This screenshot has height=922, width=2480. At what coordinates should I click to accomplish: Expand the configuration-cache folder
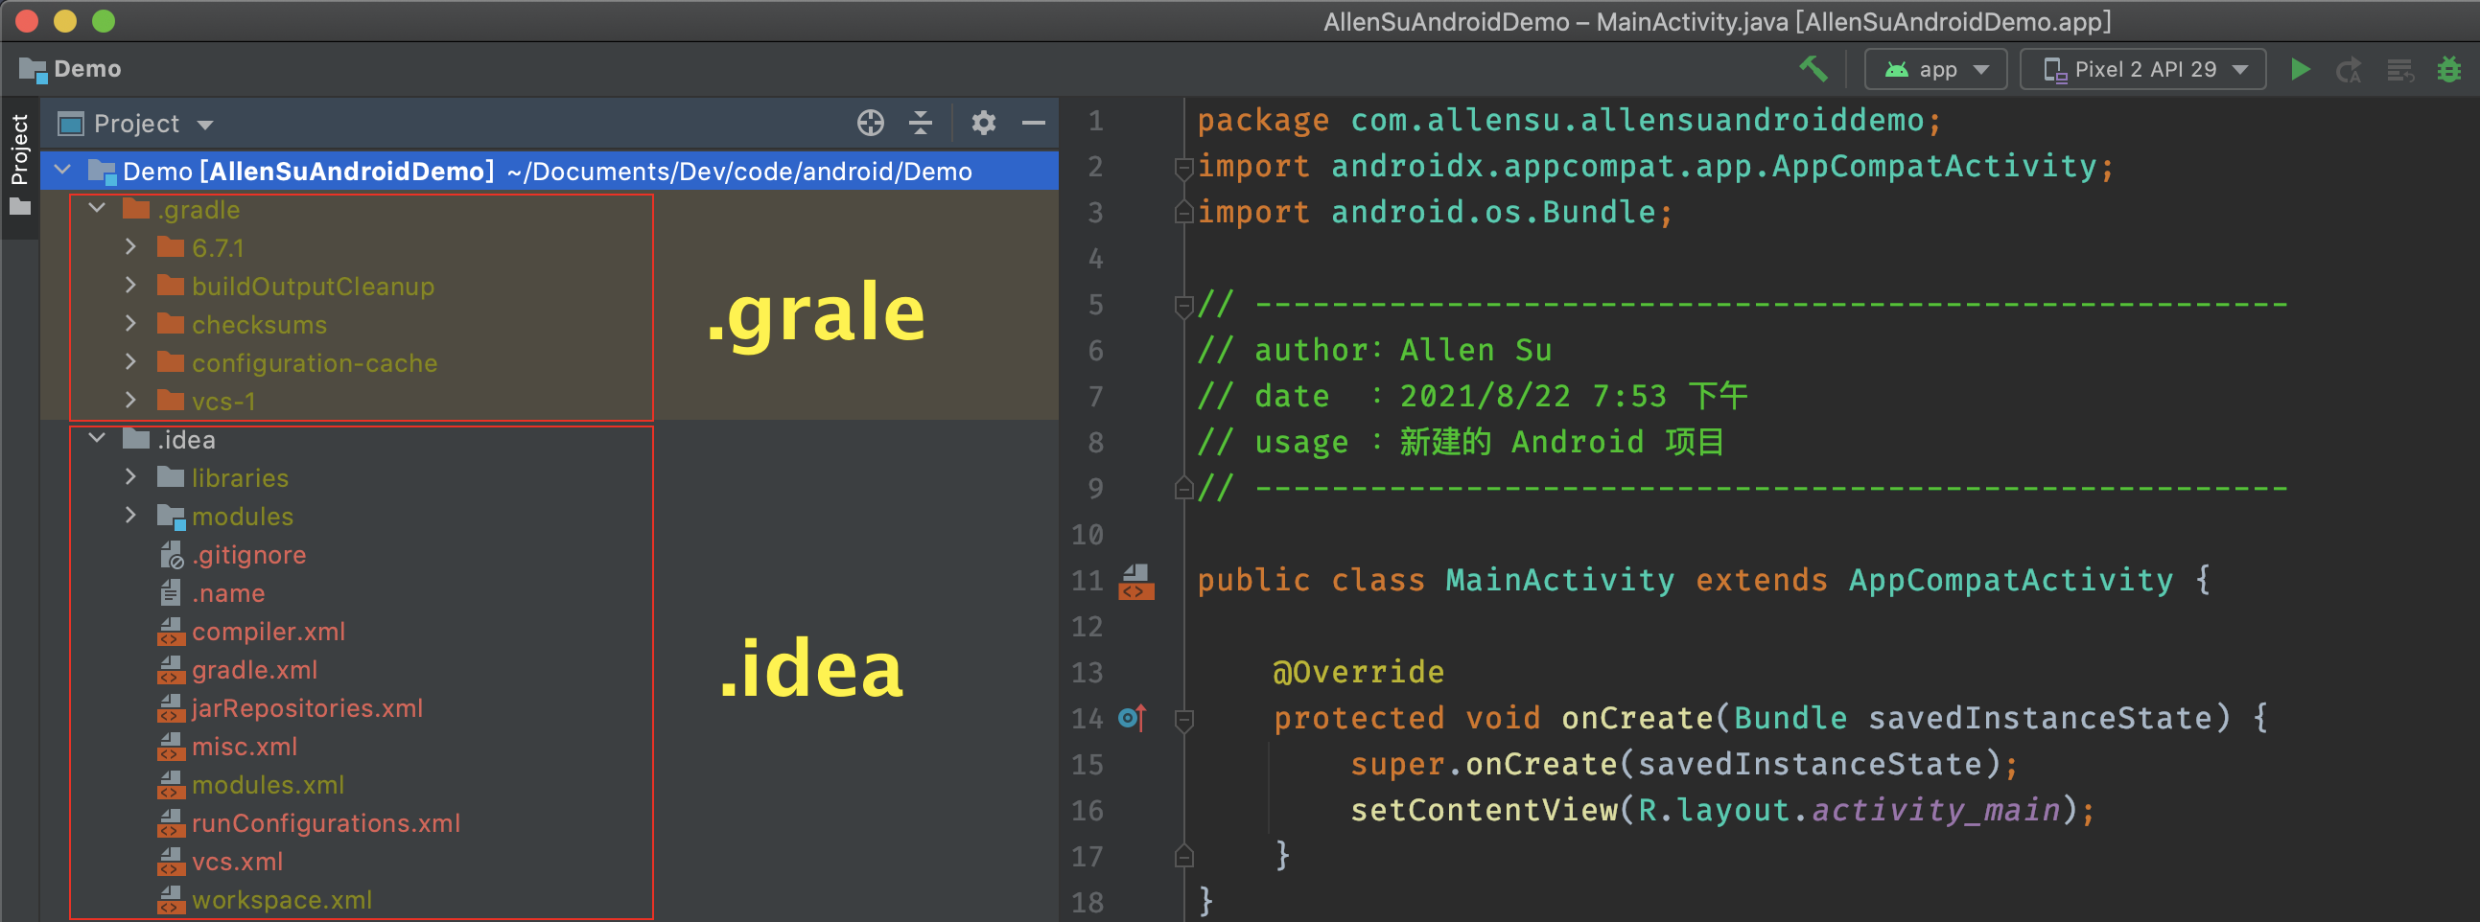[131, 363]
